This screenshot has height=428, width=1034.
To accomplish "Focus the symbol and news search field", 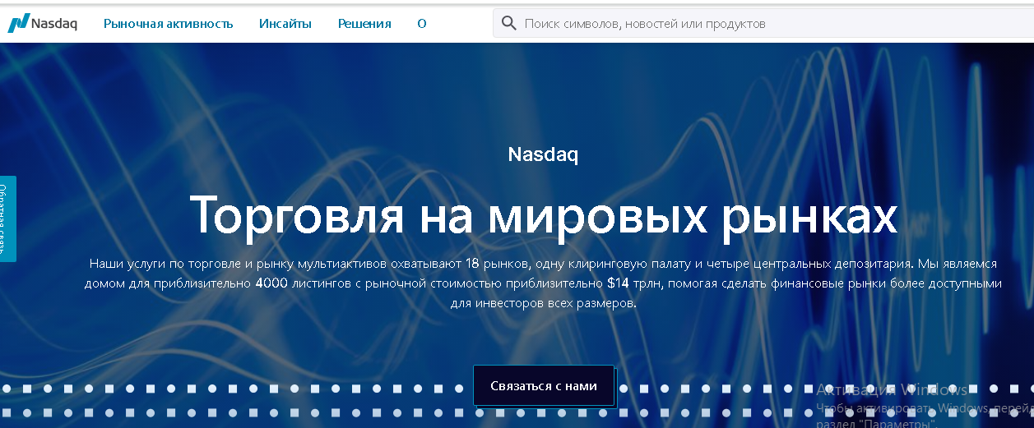I will [x=763, y=23].
